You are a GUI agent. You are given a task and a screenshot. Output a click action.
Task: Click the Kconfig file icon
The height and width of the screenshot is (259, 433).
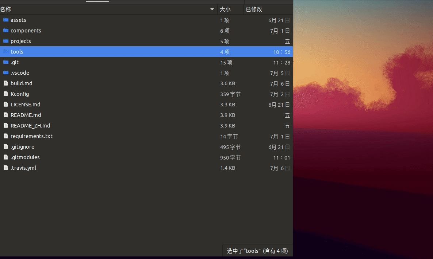click(x=6, y=94)
